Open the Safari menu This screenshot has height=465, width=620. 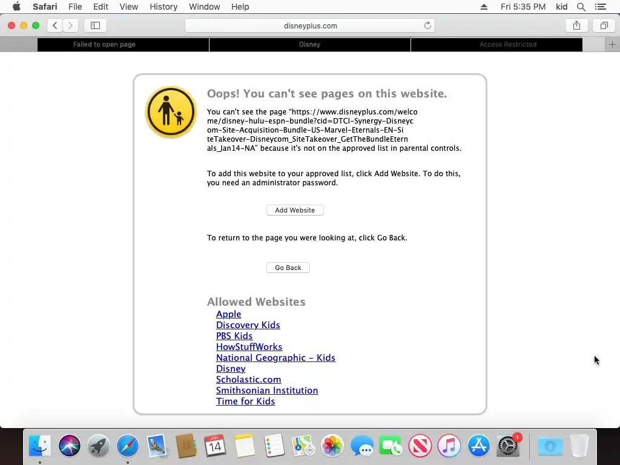point(45,7)
